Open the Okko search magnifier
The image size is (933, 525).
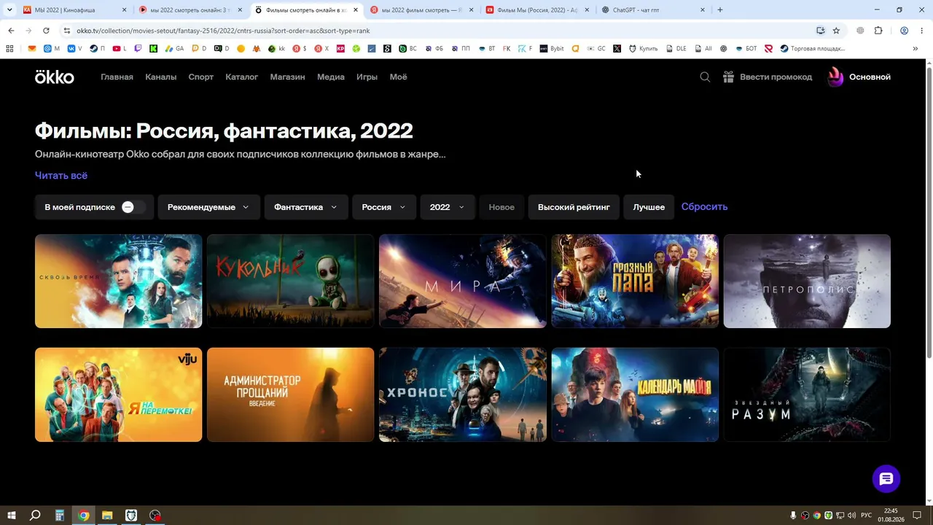coord(705,77)
